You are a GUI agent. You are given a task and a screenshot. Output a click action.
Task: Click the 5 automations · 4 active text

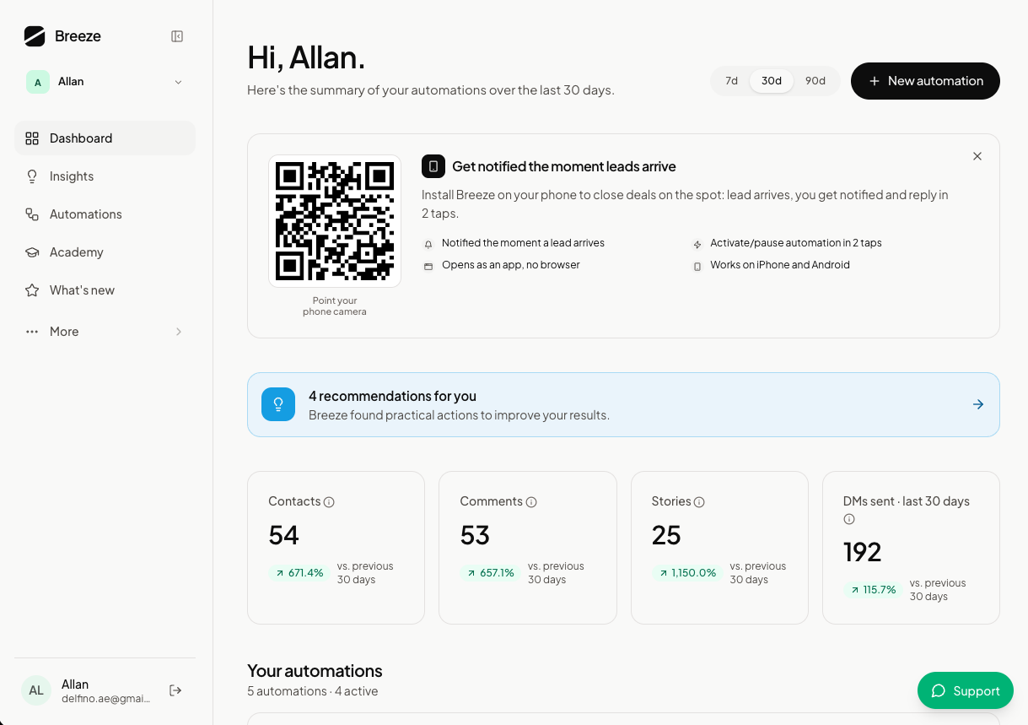[x=312, y=691]
